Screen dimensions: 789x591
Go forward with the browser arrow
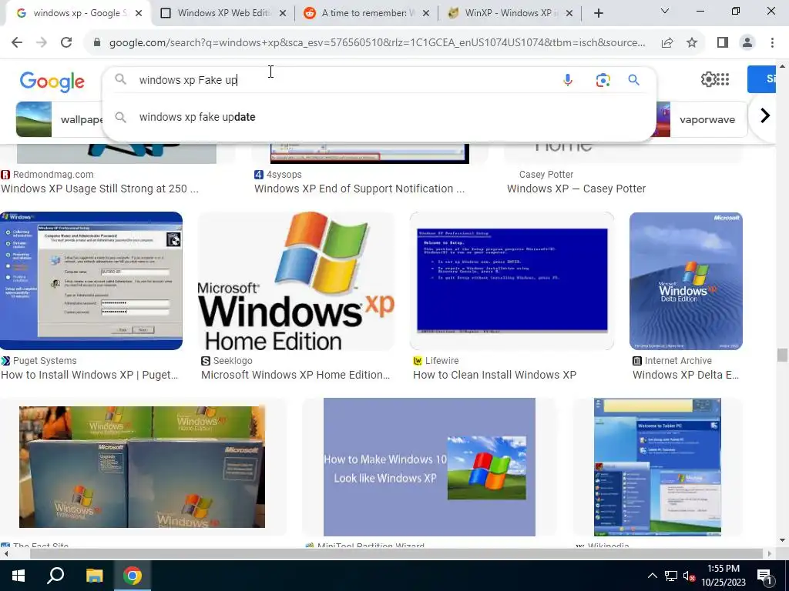point(42,43)
